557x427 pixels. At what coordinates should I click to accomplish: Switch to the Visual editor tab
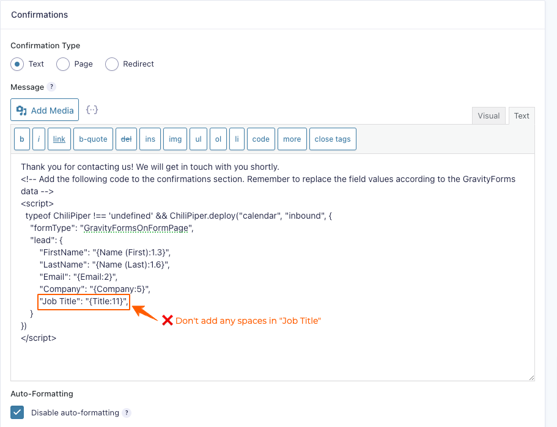(489, 115)
